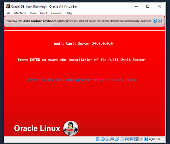This screenshot has width=170, height=144.
Task: Click the network adapters status icon
Action: click(x=112, y=139)
